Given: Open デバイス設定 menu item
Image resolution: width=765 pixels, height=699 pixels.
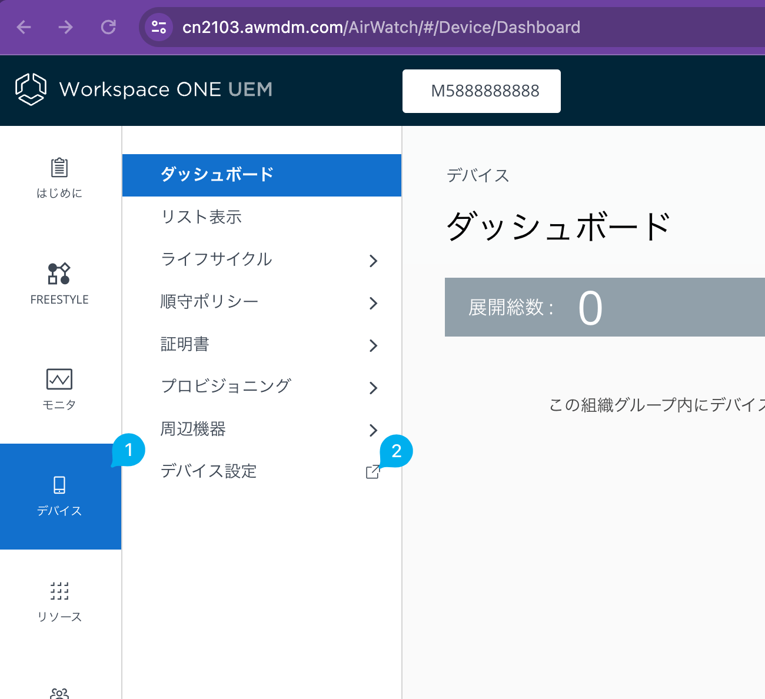Looking at the screenshot, I should [262, 471].
